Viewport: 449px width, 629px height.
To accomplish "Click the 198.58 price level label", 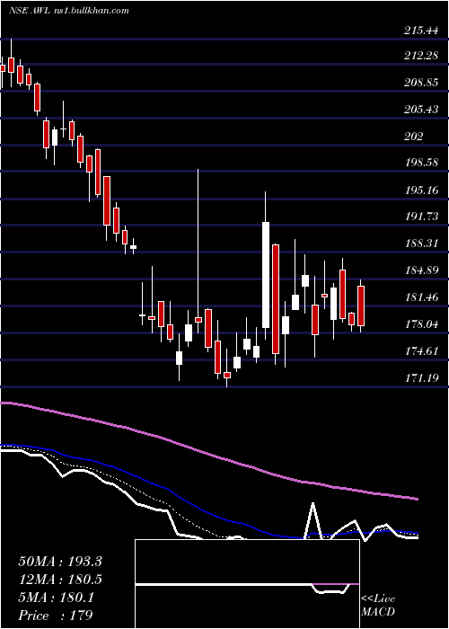I will (x=421, y=163).
